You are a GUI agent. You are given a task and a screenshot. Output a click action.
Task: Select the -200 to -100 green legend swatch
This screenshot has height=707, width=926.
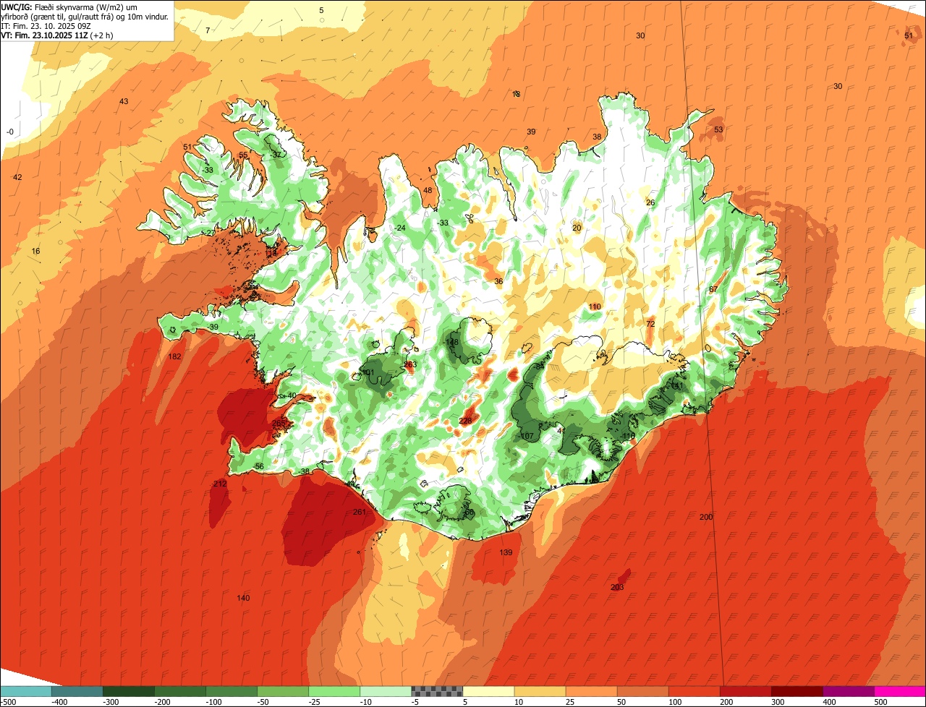point(179,691)
